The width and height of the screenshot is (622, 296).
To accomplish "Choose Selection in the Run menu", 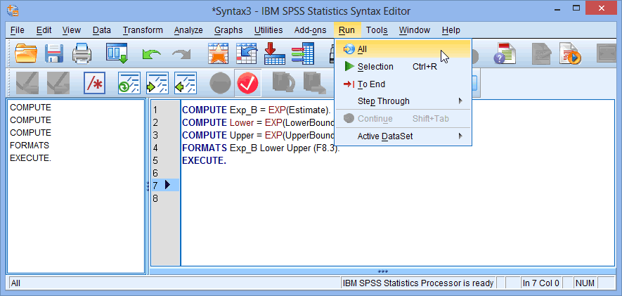I will coord(403,67).
